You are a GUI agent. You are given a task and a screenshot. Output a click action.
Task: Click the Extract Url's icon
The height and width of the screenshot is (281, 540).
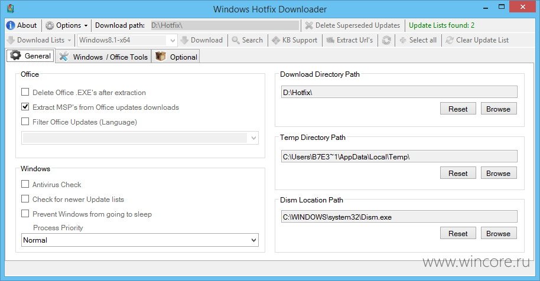pos(330,40)
